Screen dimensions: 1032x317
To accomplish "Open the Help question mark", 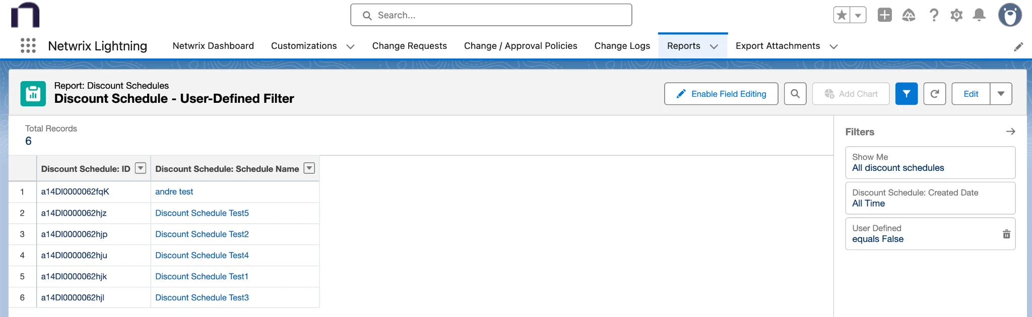I will 934,15.
